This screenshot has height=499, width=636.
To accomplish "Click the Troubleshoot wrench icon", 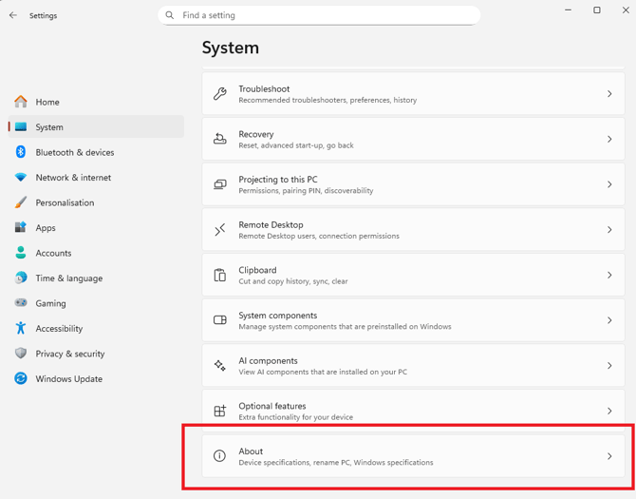I will click(x=220, y=94).
